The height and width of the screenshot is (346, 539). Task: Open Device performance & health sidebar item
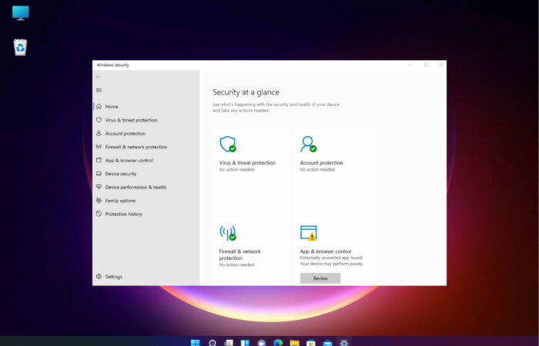point(146,187)
